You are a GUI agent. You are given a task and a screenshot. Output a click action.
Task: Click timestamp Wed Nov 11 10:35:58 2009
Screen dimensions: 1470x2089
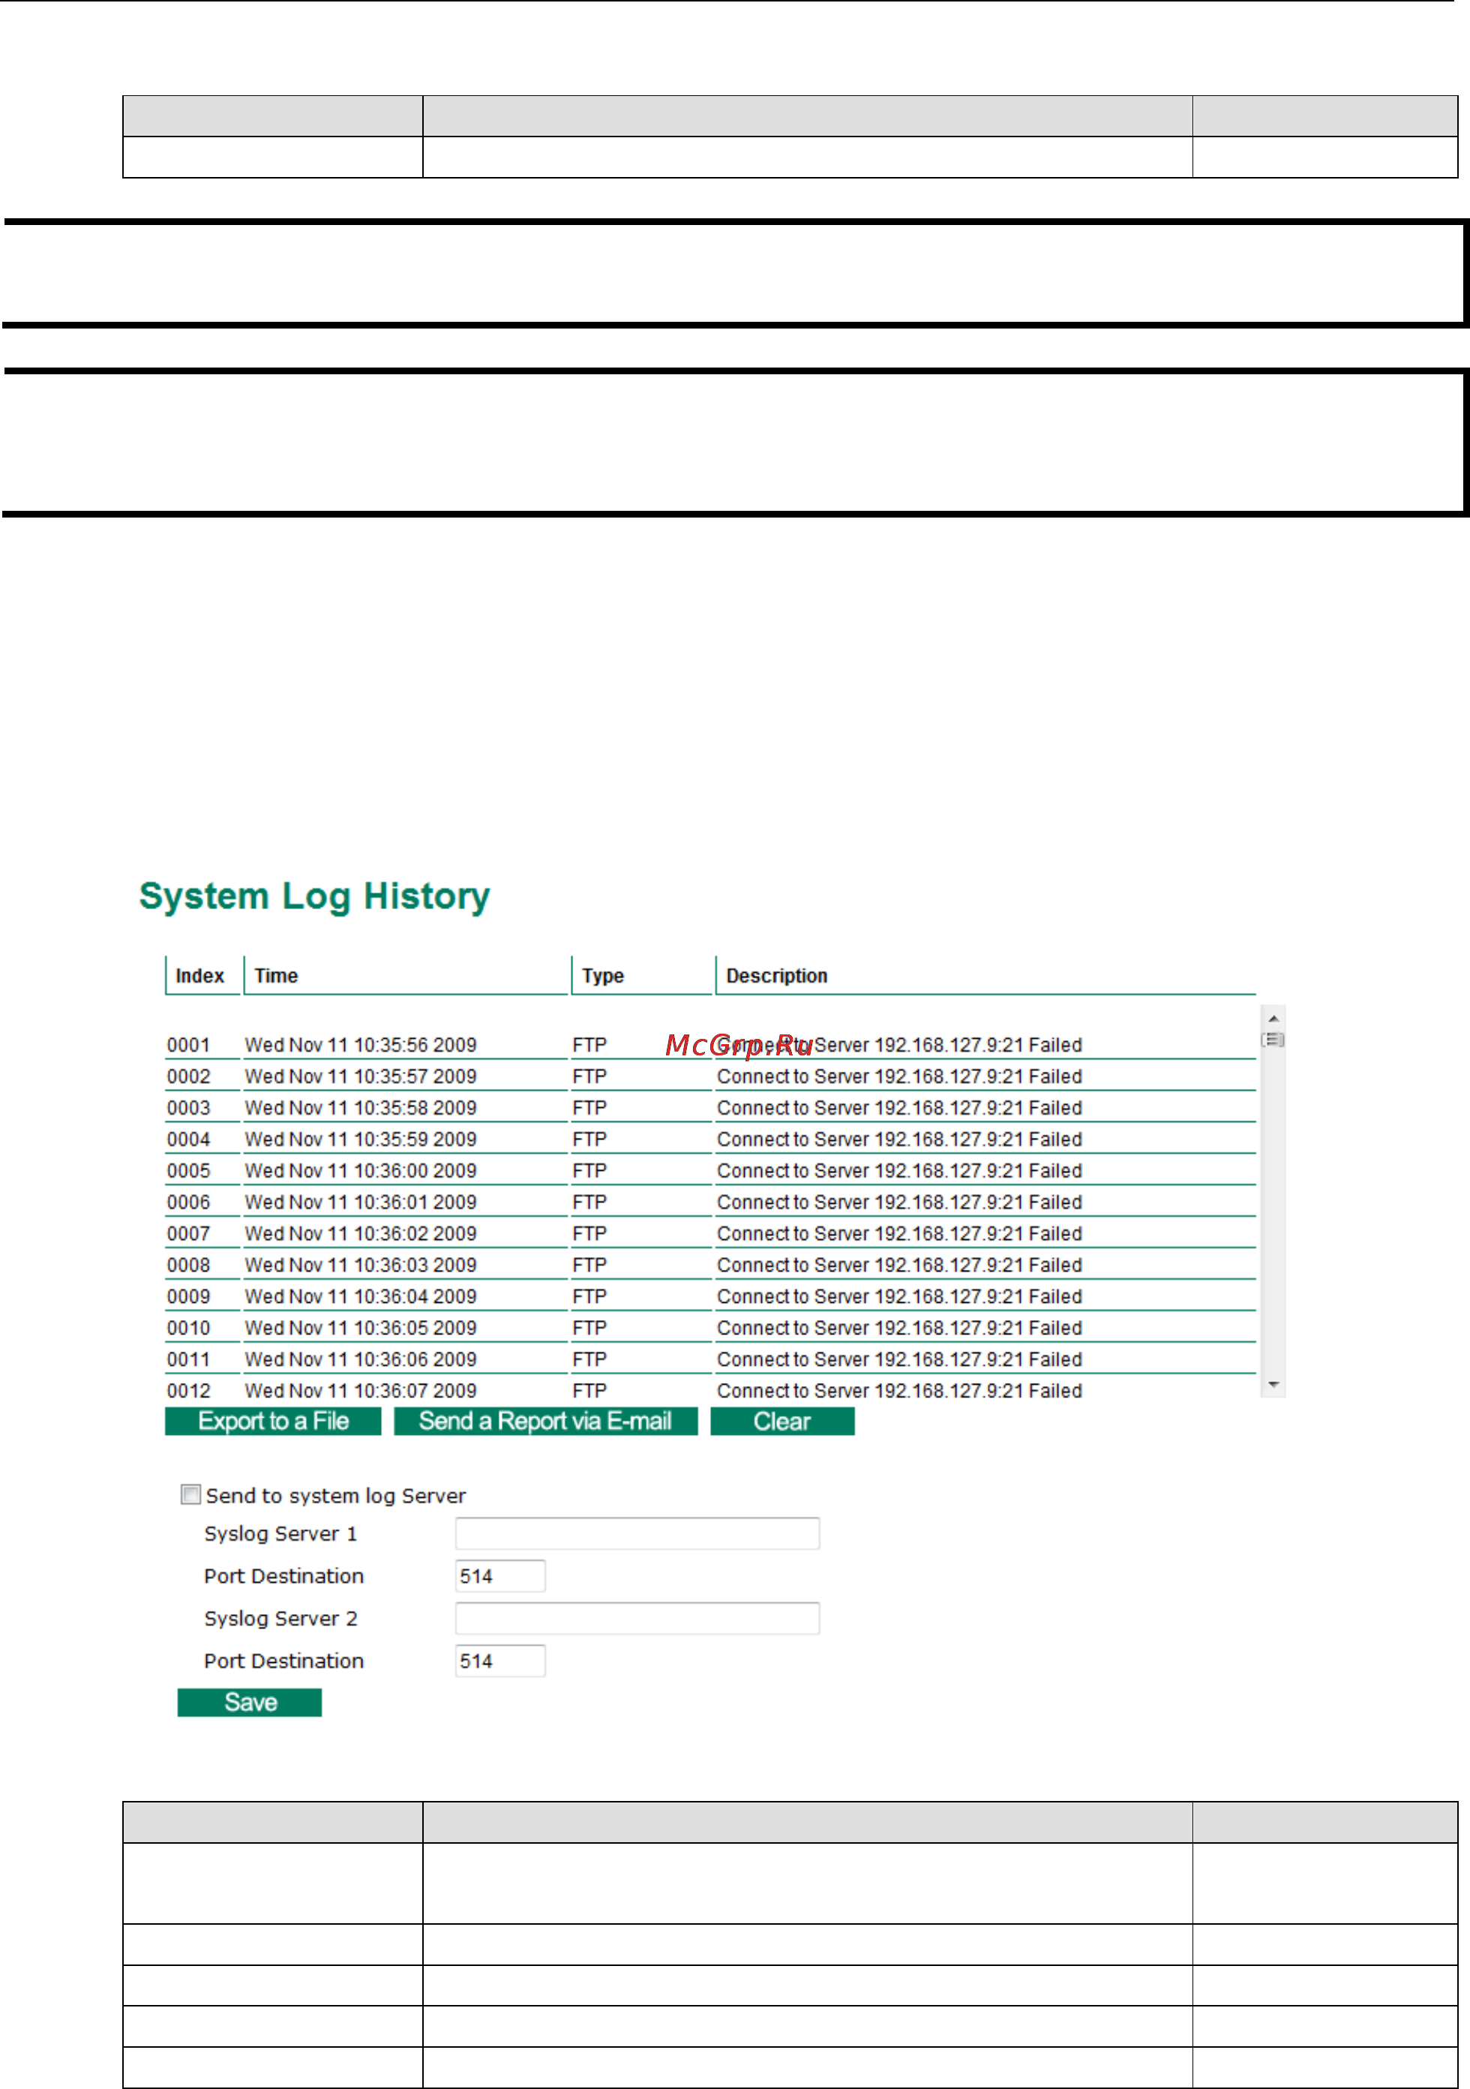[360, 1107]
